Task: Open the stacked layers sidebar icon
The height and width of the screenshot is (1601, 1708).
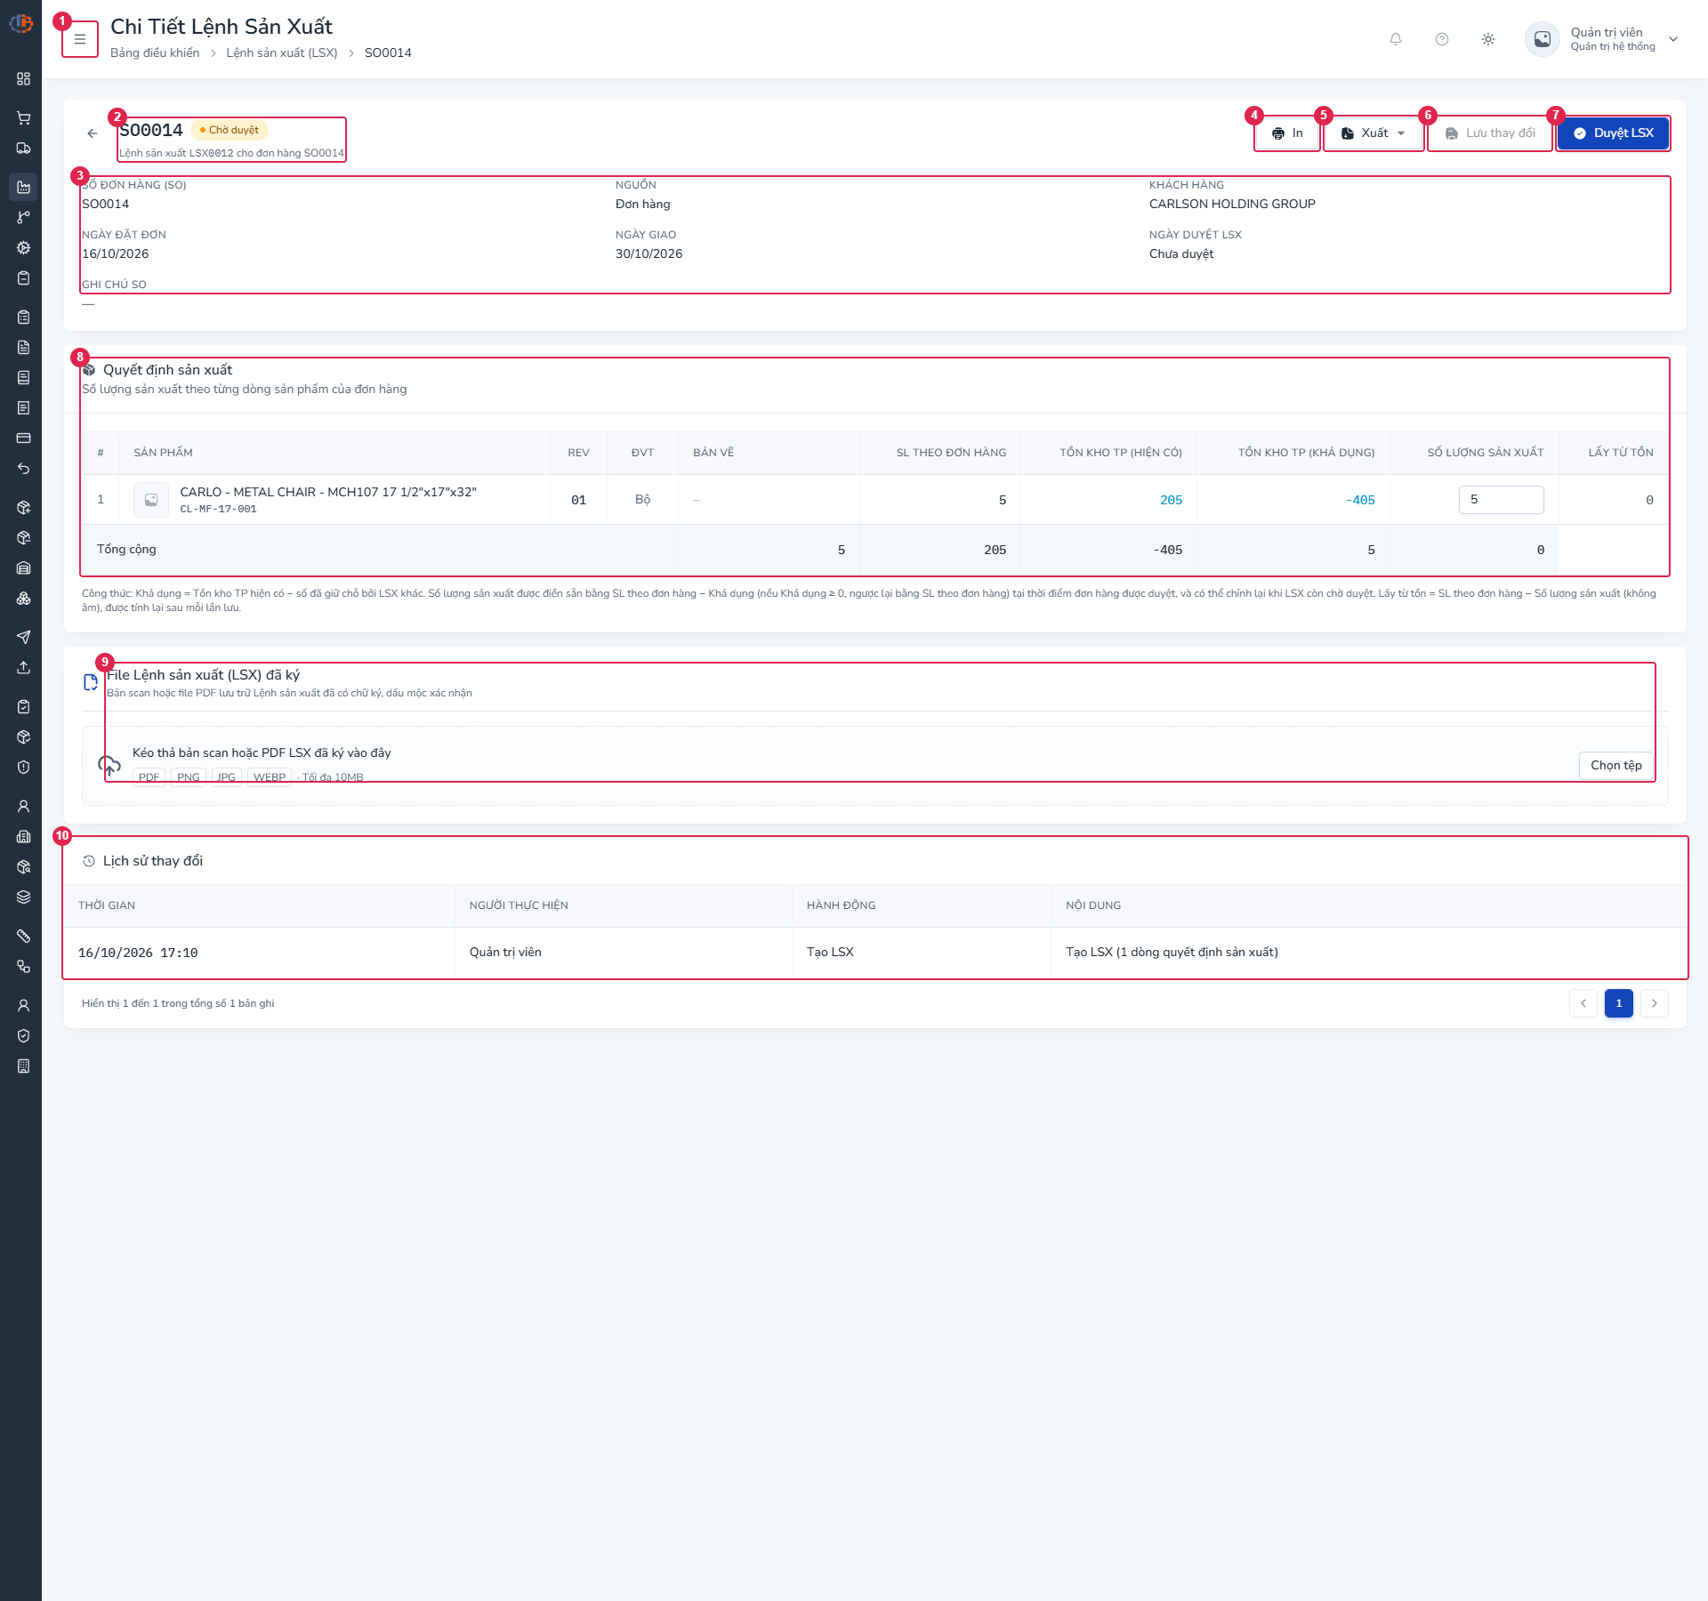Action: [x=24, y=897]
